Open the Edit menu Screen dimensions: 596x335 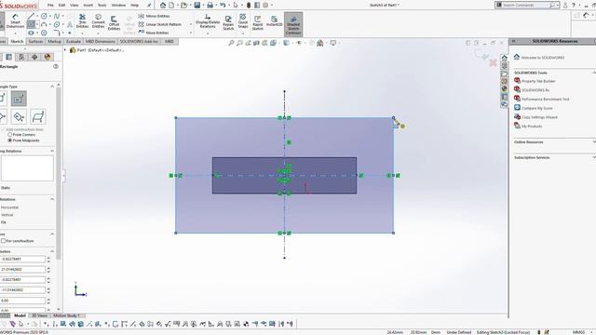click(62, 6)
